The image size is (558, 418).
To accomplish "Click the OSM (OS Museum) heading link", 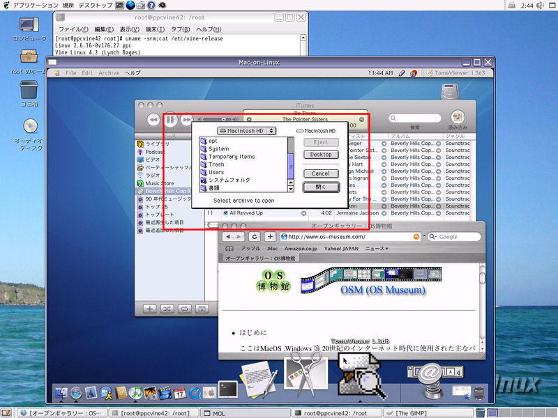I will pyautogui.click(x=382, y=290).
